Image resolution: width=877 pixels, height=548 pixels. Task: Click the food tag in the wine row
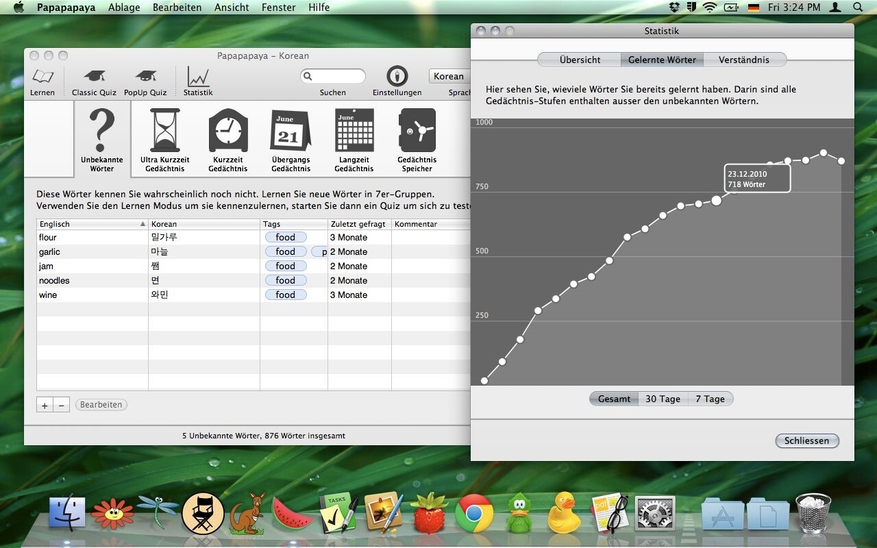click(286, 295)
